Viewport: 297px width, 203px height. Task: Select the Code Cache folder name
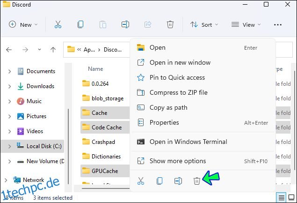click(x=107, y=128)
